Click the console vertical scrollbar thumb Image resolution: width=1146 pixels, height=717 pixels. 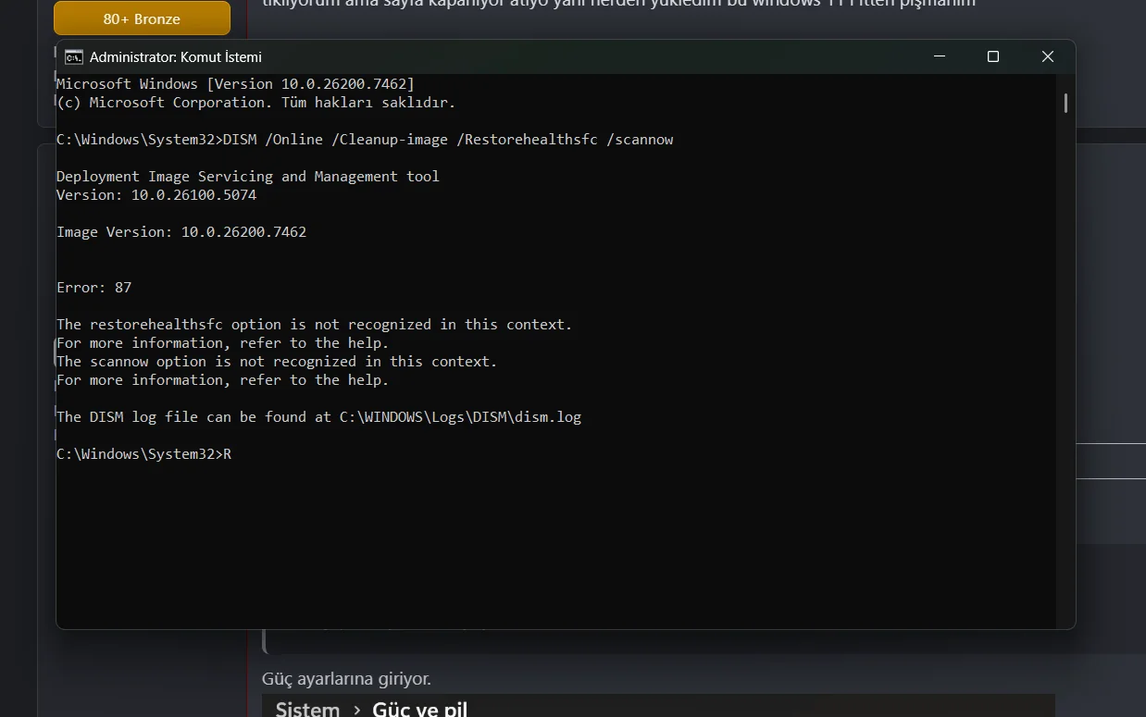tap(1065, 103)
